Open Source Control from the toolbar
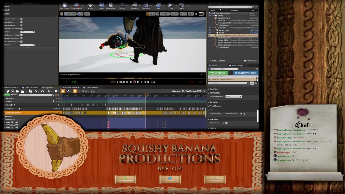This screenshot has width=345, height=194. point(76,6)
